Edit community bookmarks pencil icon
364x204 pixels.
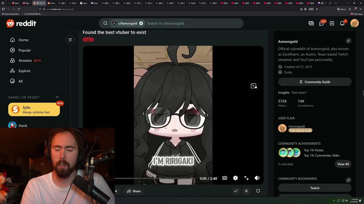(x=348, y=180)
